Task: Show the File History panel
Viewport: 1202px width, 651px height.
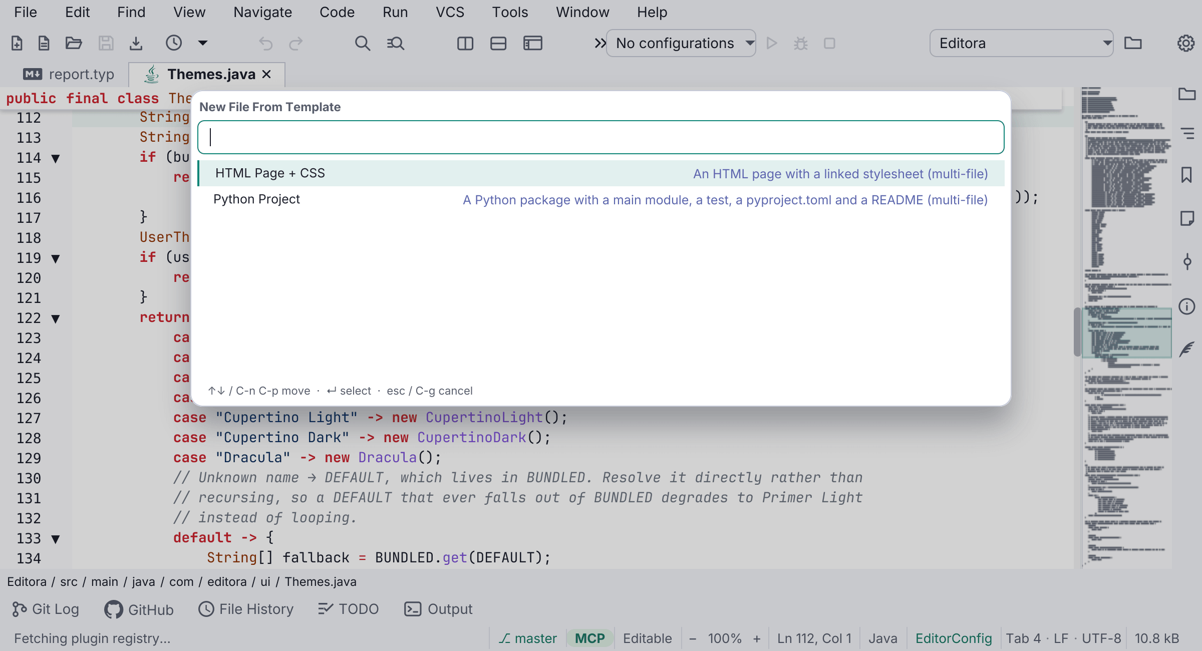Action: pos(245,609)
